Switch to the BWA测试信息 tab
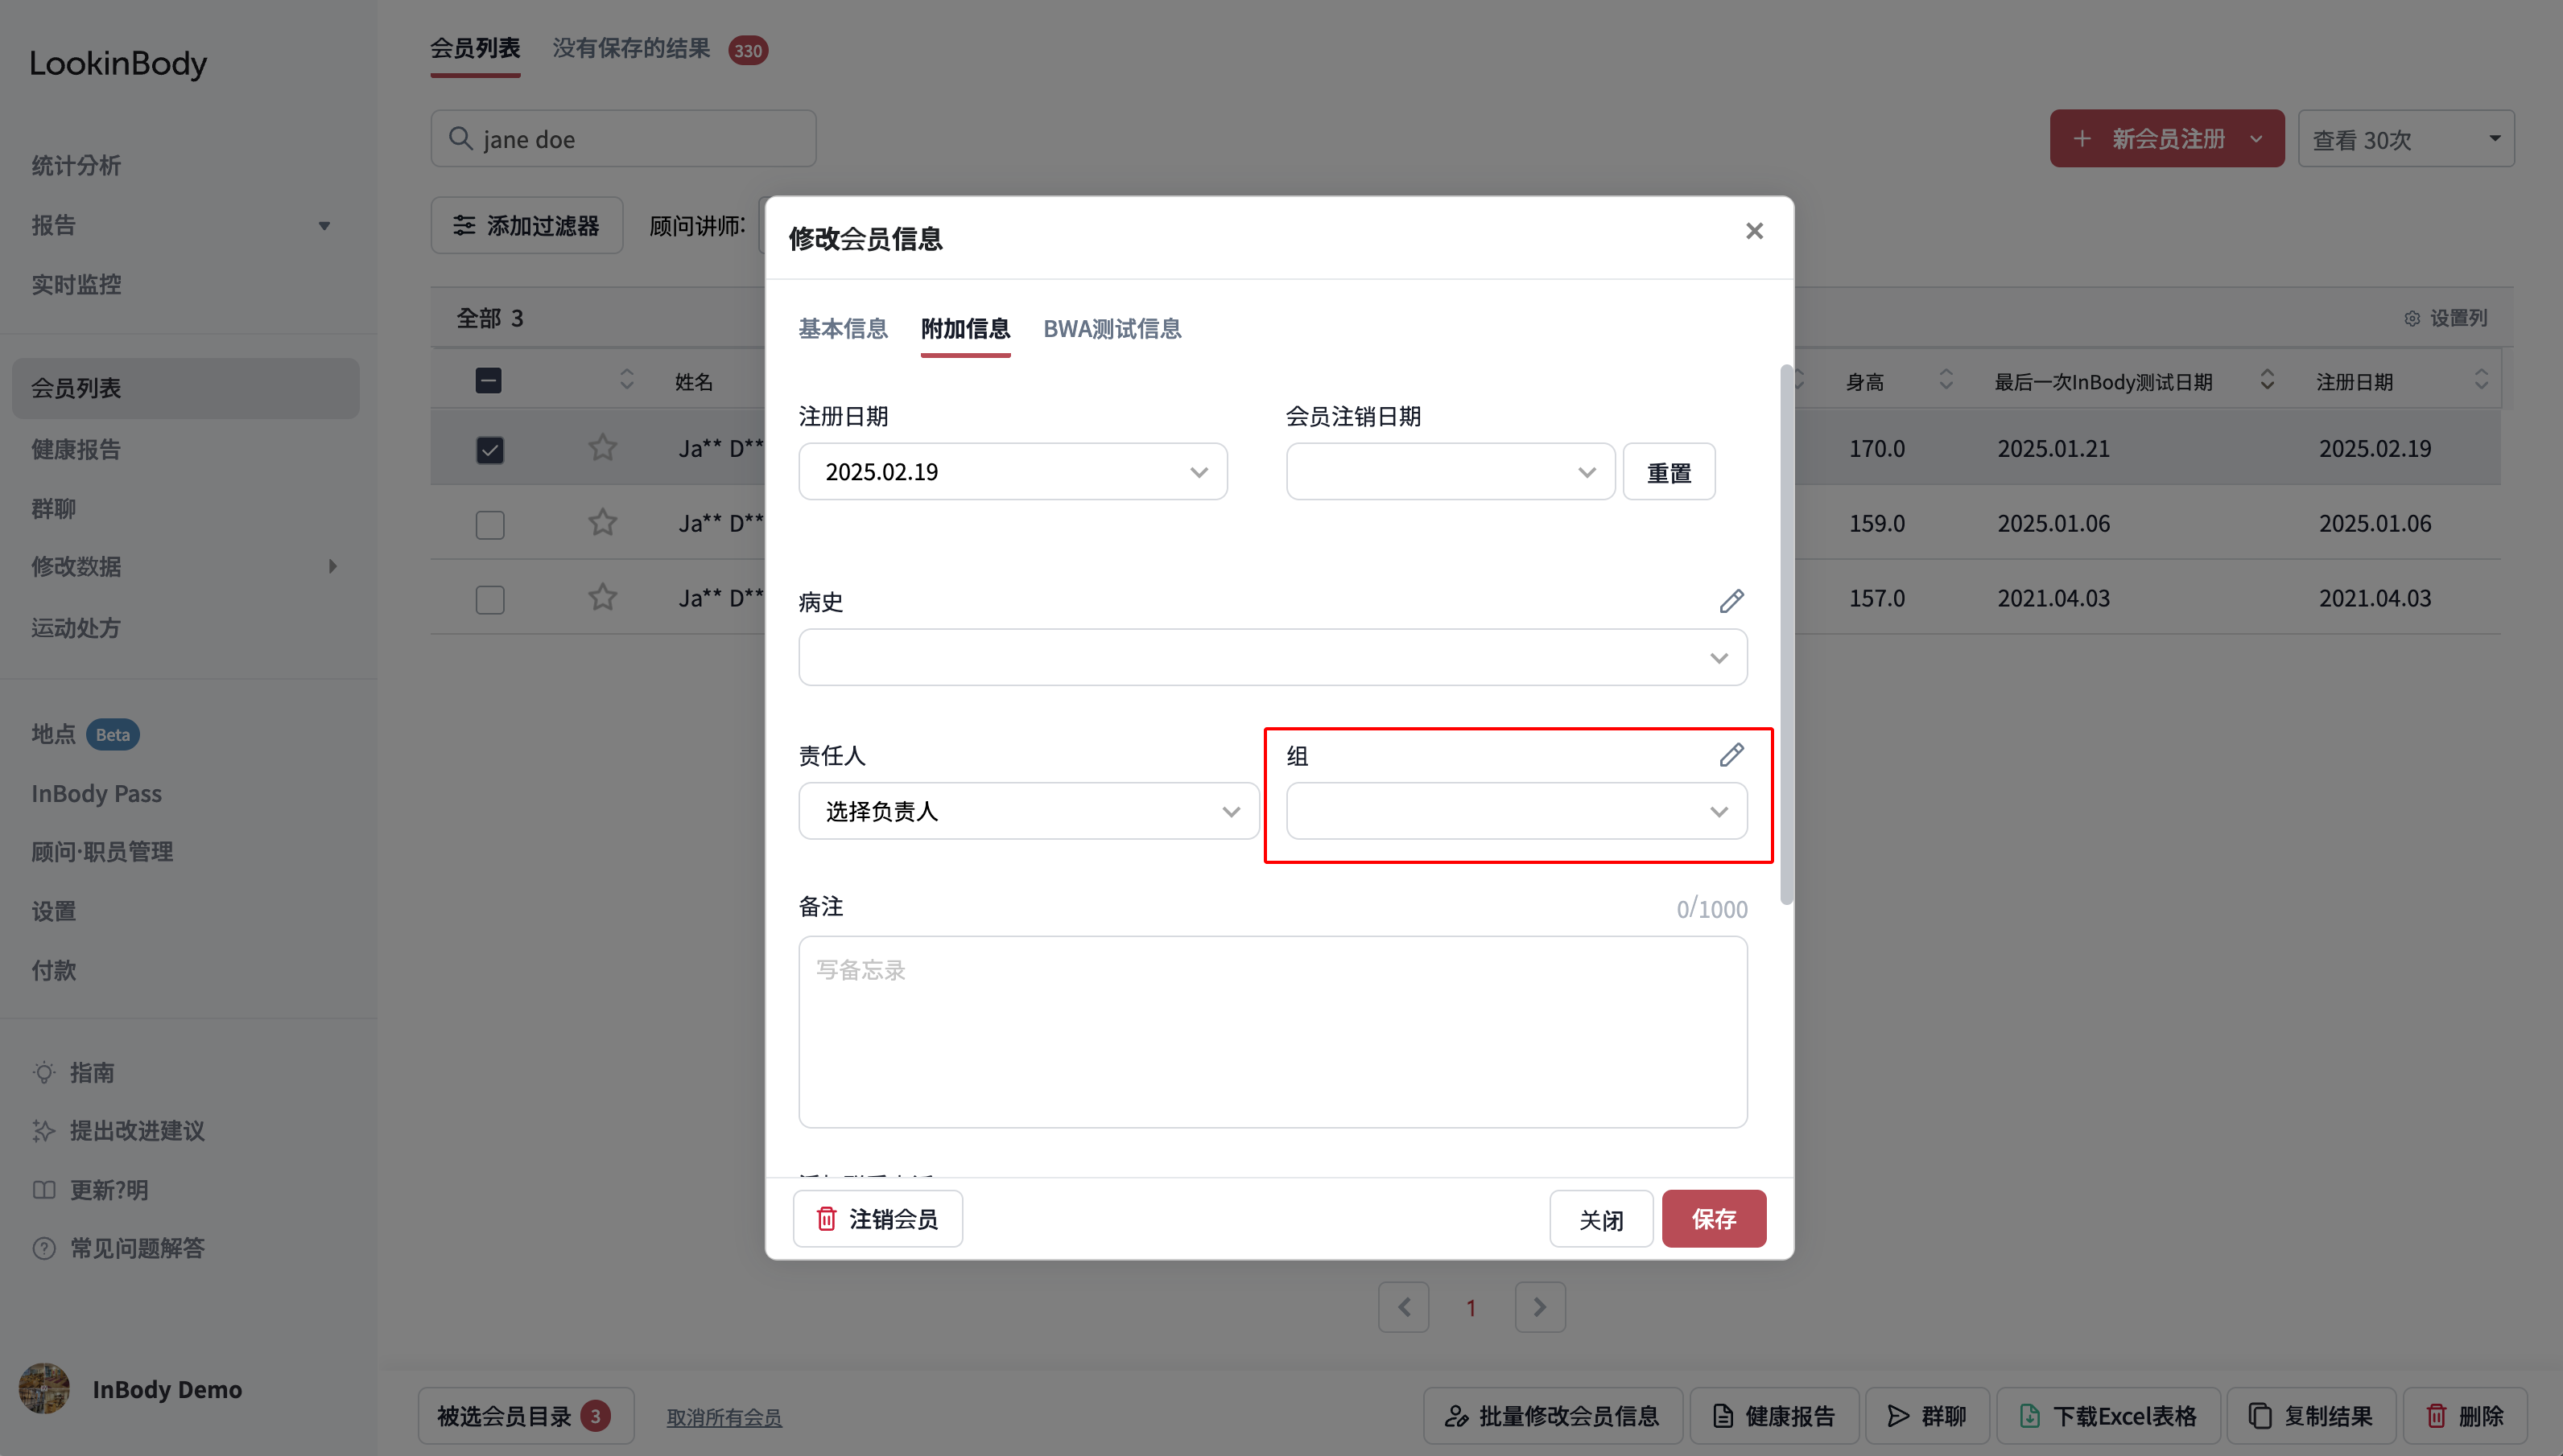This screenshot has width=2563, height=1456. pos(1112,328)
